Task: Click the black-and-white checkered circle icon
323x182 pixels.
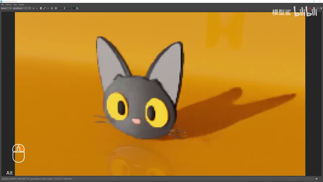Action: (x=44, y=8)
